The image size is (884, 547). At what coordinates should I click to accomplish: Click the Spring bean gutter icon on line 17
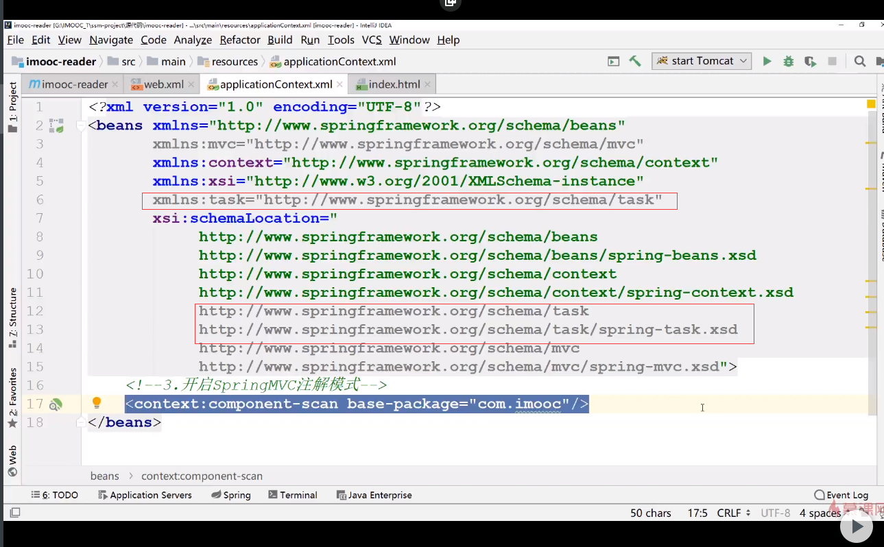click(x=55, y=404)
